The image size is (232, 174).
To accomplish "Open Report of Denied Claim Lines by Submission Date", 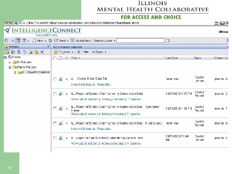I will point(107,94).
